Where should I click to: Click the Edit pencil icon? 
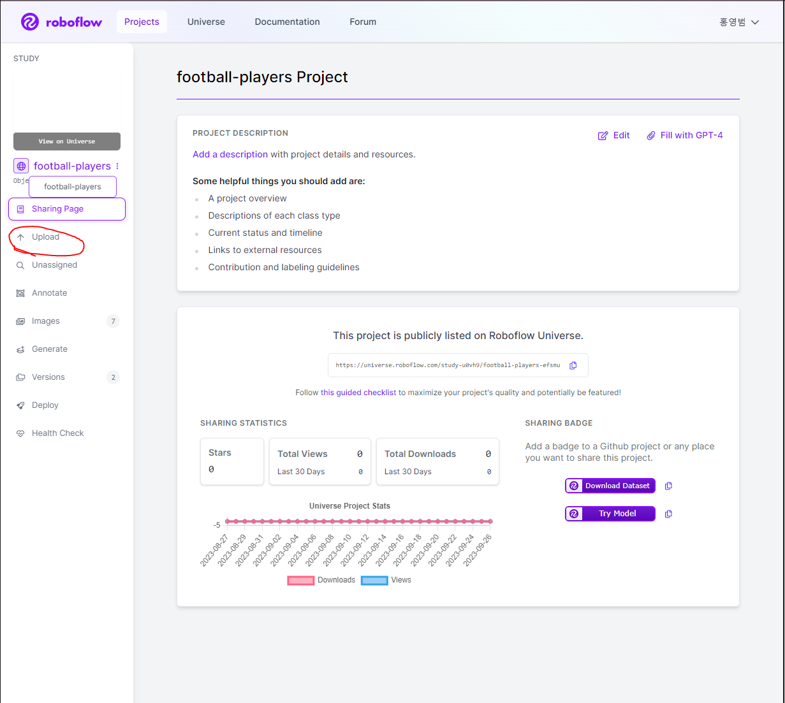[603, 136]
